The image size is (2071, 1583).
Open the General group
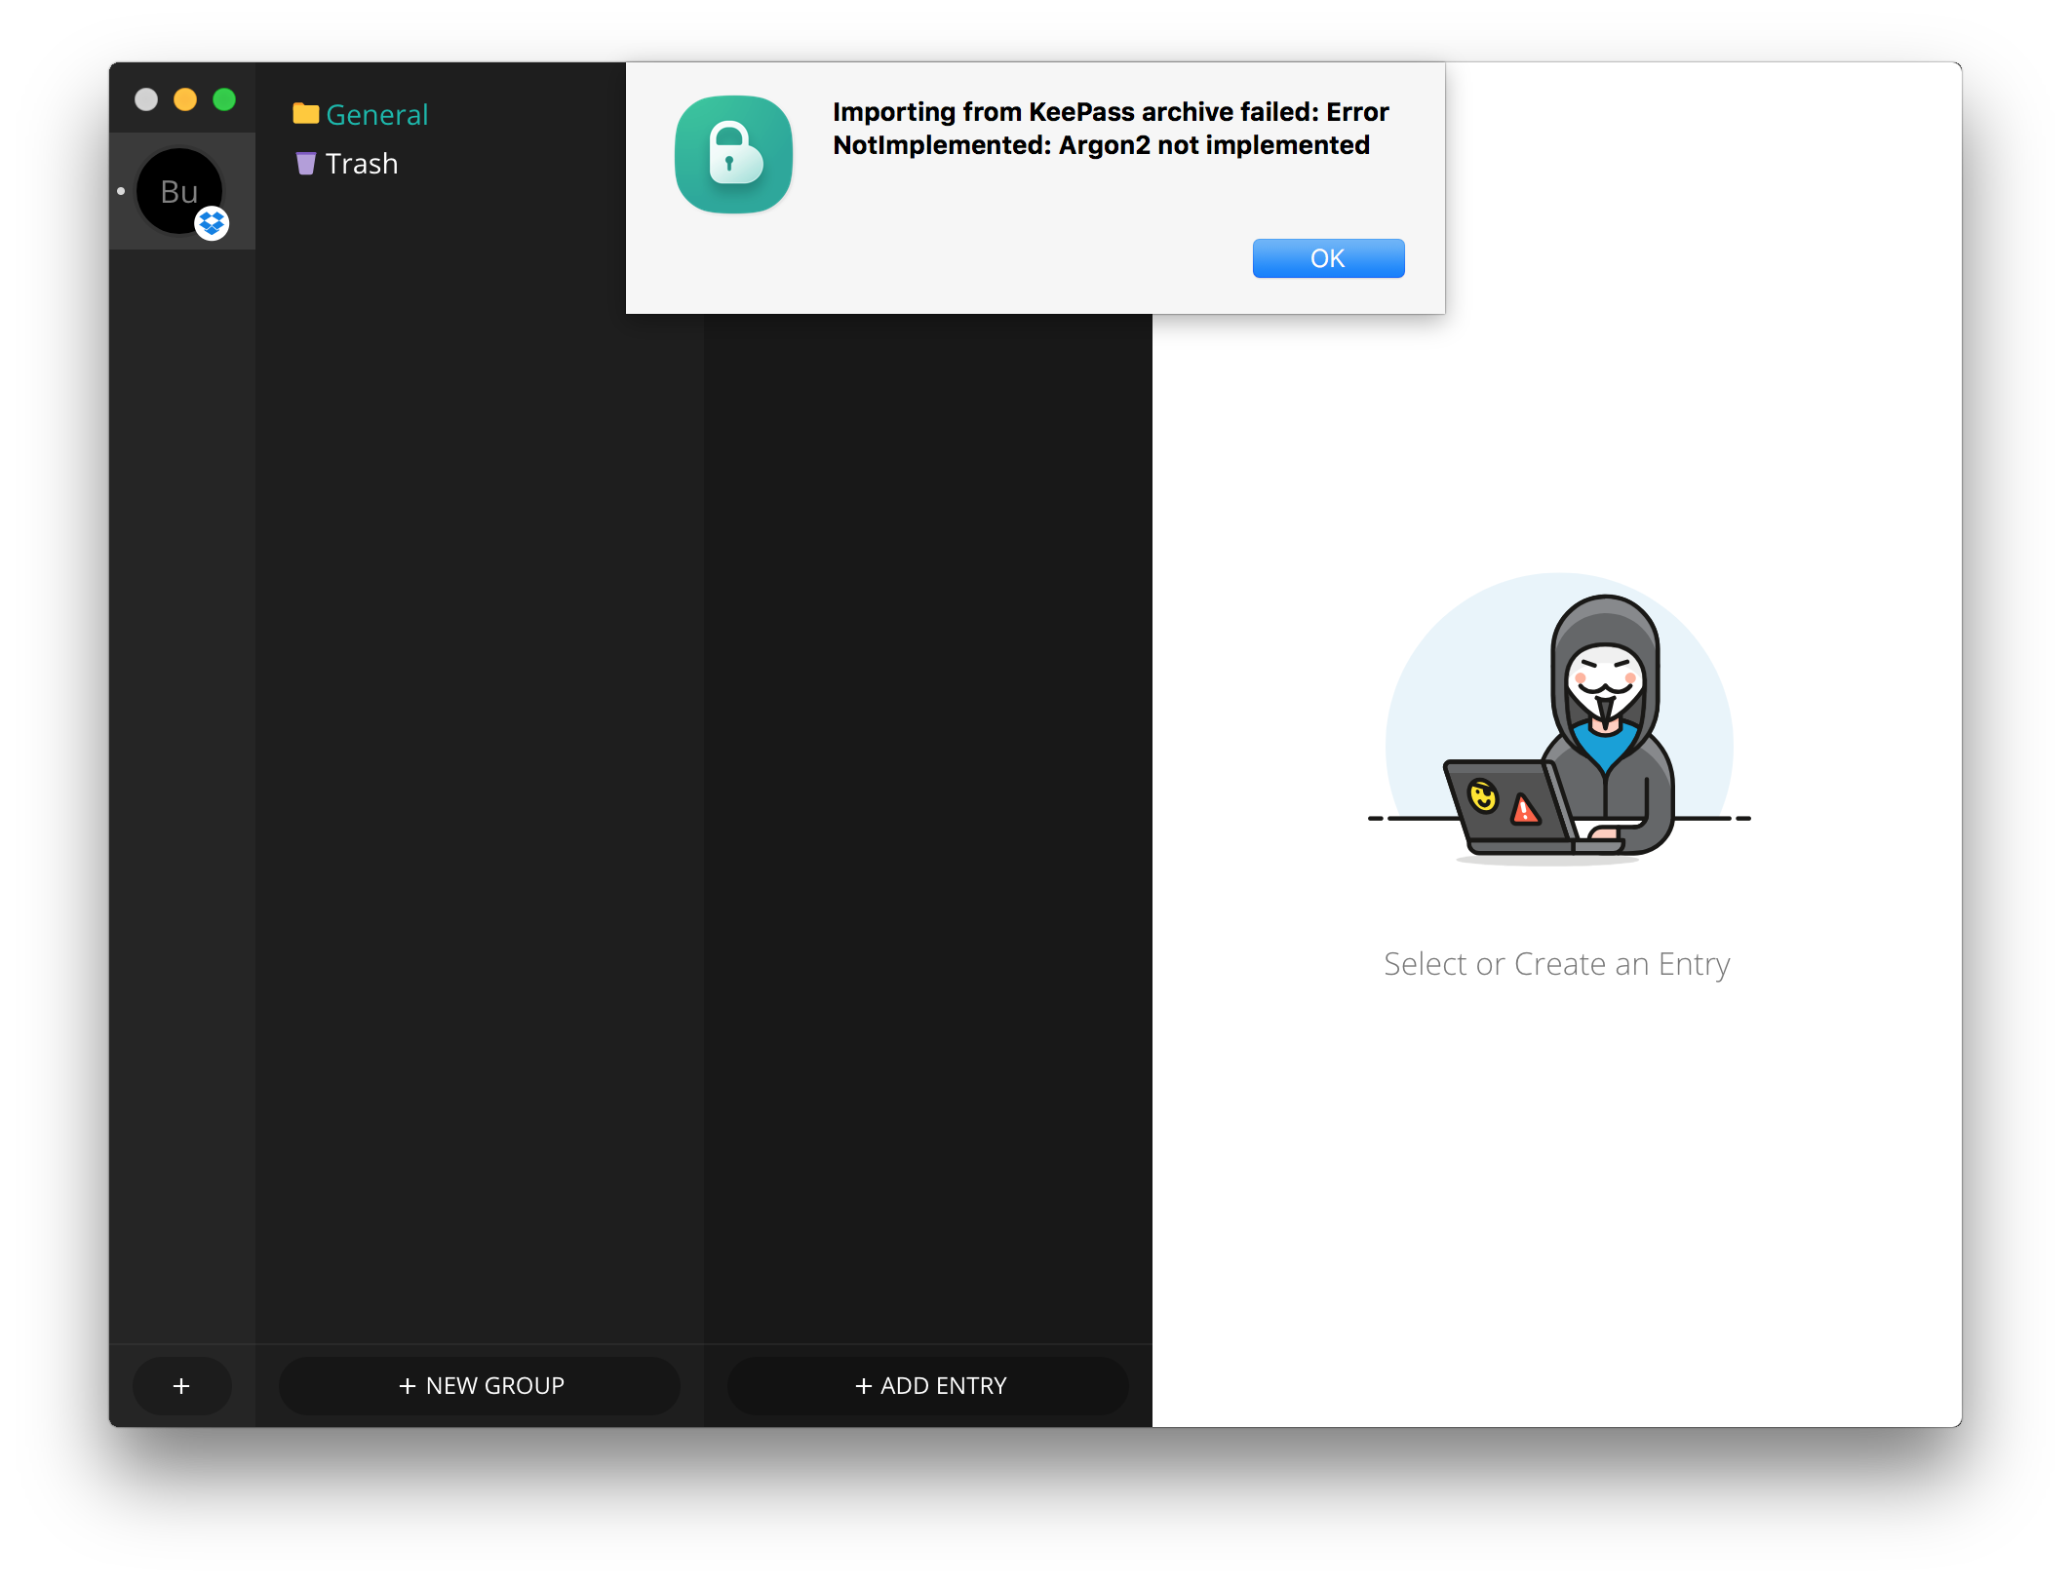[376, 114]
